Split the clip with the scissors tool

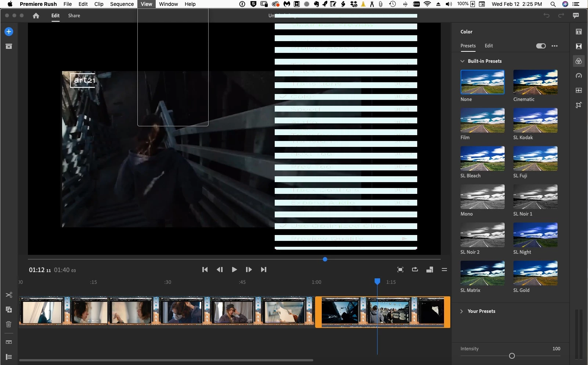(x=9, y=295)
